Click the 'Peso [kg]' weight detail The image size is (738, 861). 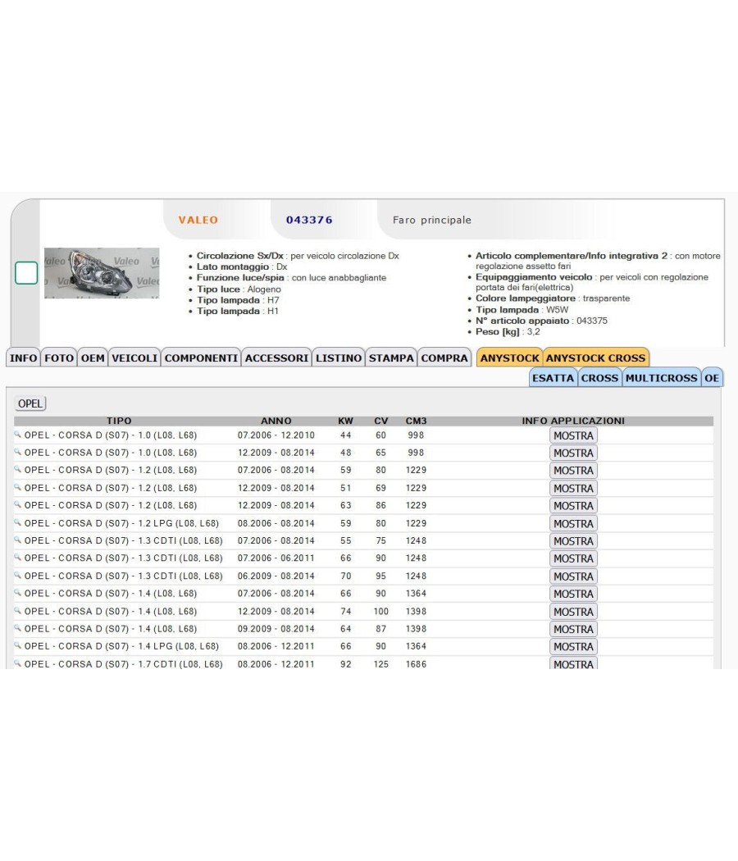pos(508,331)
